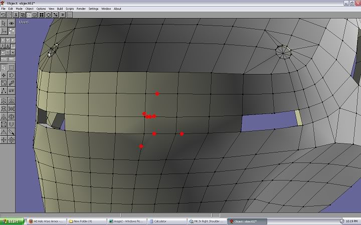Image resolution: width=361 pixels, height=225 pixels.
Task: Toggle the X axis lock
Action: (x=3, y=40)
